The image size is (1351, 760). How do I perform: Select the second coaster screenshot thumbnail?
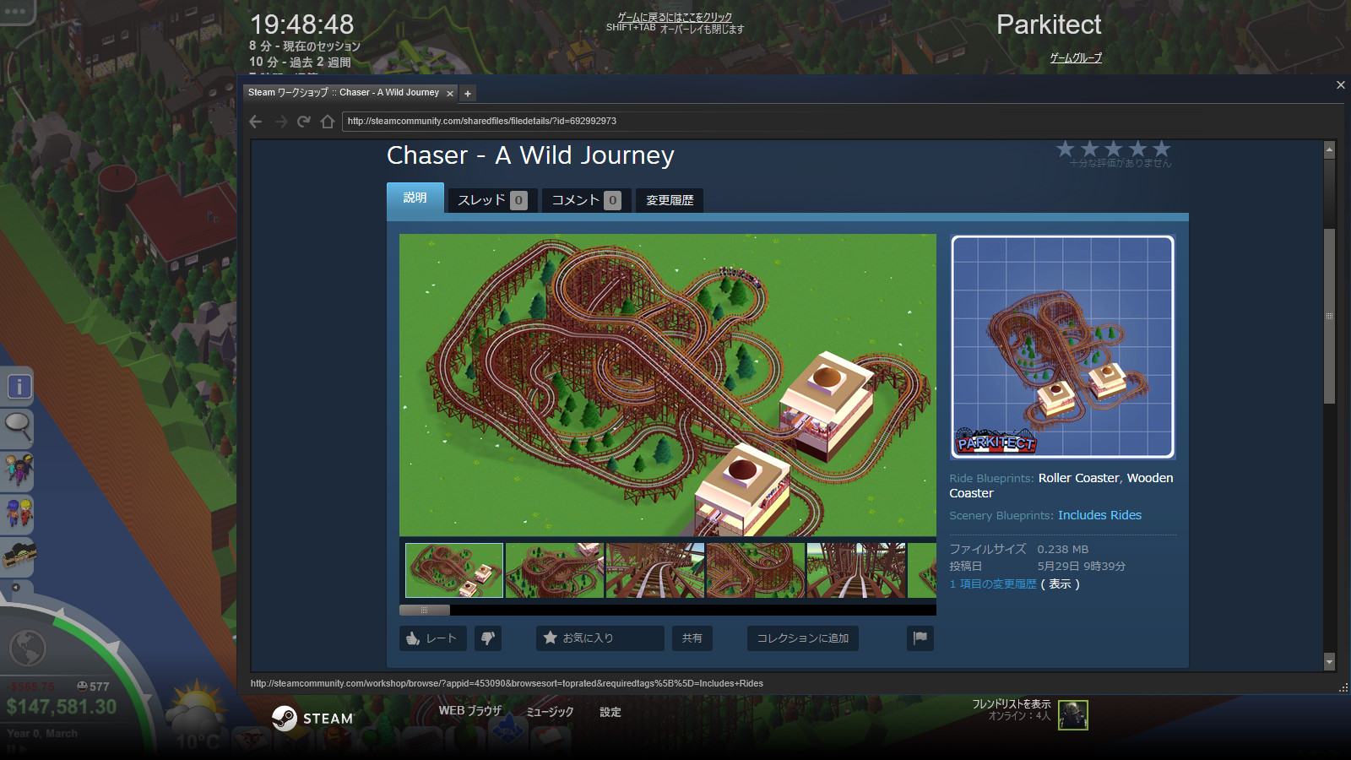pyautogui.click(x=555, y=571)
